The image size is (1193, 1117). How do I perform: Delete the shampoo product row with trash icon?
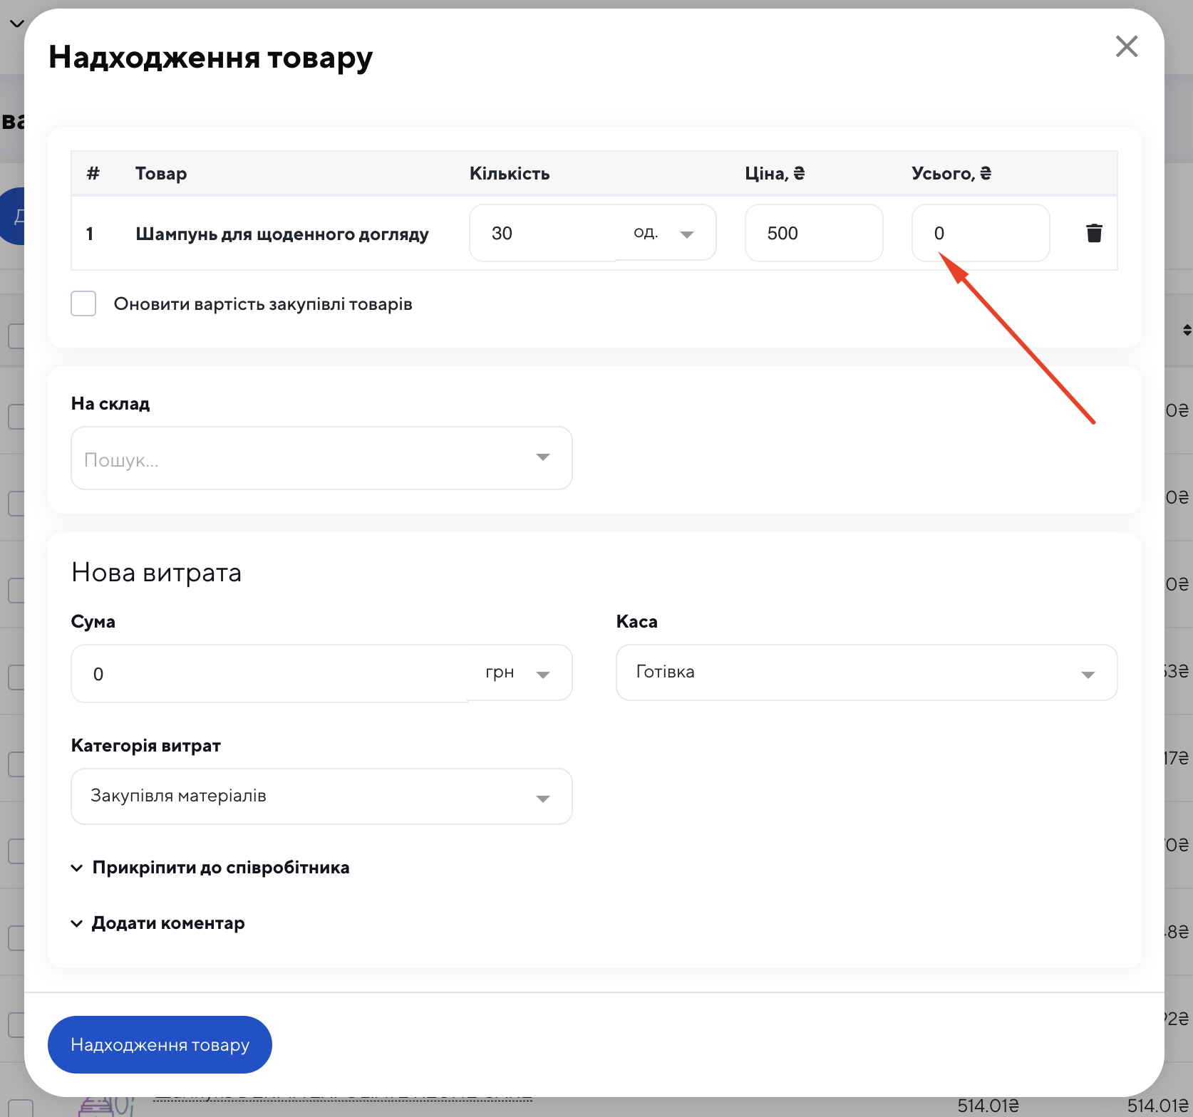1094,233
